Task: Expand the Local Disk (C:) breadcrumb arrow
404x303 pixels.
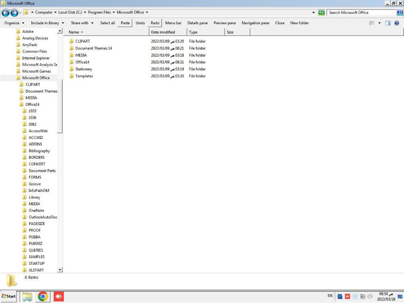Action: pos(85,13)
